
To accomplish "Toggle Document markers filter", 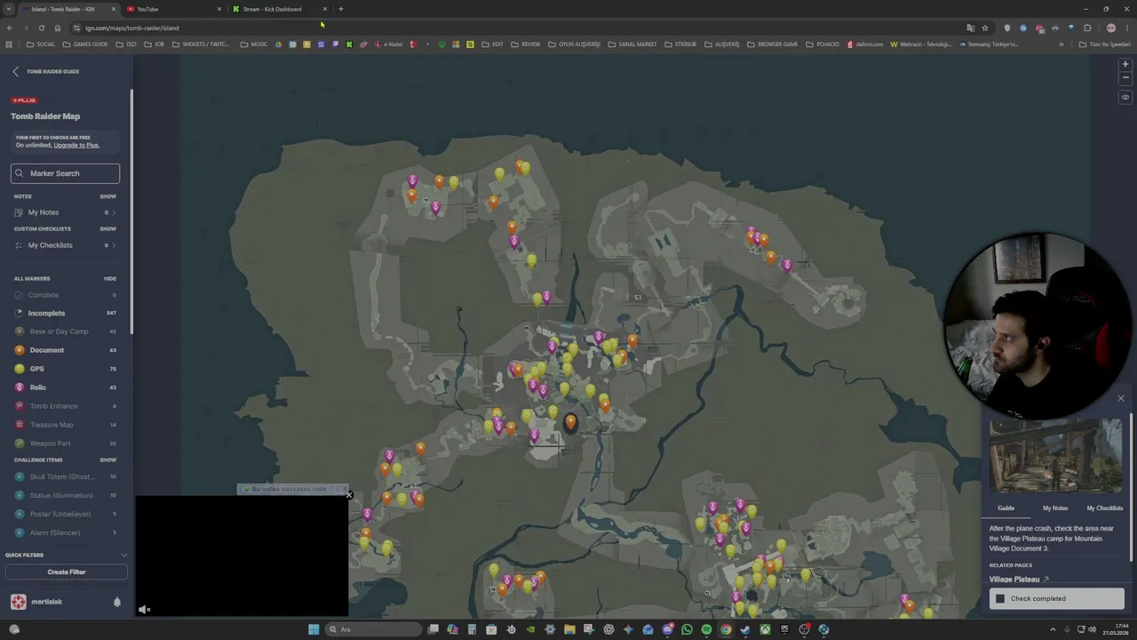I will [x=65, y=350].
